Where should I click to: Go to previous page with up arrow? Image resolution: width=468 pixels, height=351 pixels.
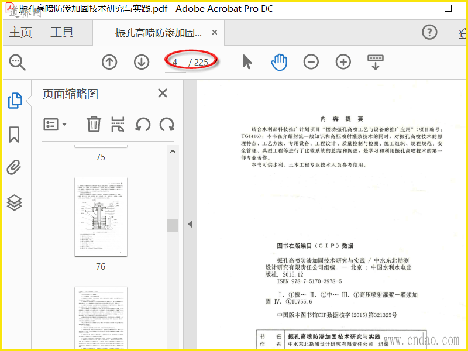[109, 62]
